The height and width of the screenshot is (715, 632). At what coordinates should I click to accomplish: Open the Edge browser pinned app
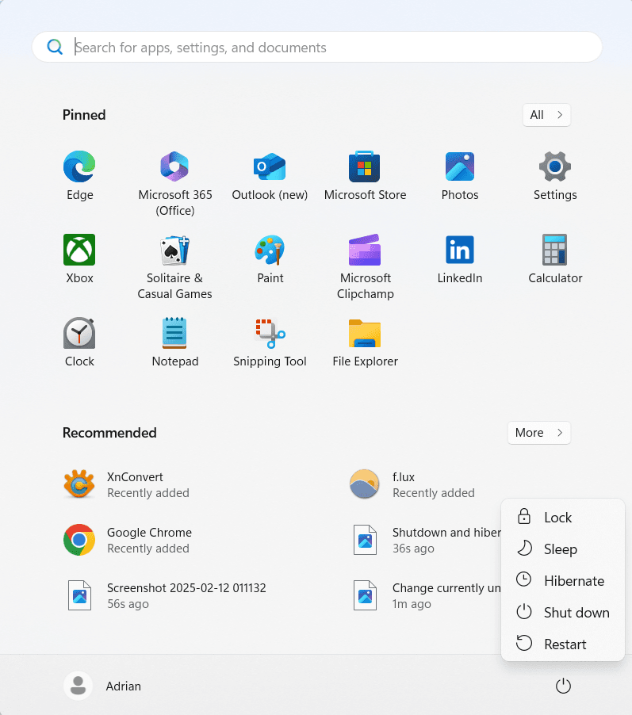pos(79,175)
